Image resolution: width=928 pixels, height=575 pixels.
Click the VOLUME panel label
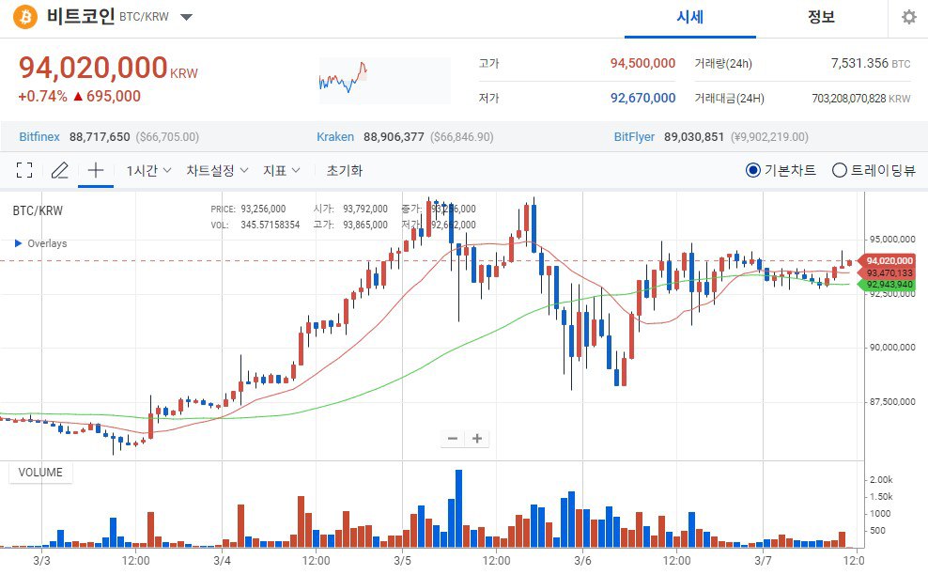tap(40, 473)
